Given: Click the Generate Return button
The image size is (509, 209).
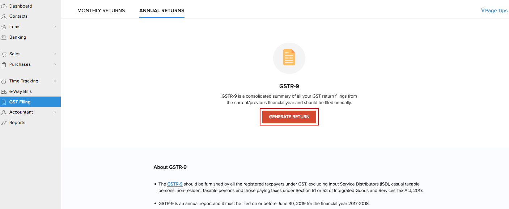Looking at the screenshot, I should point(289,116).
